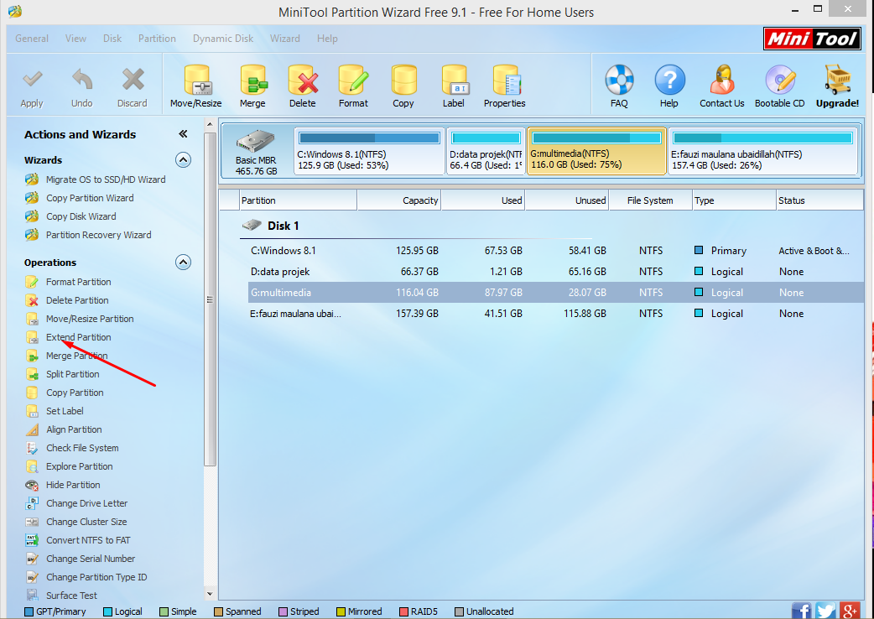Click the Label toolbar icon
Screen dimensions: 874x619
click(455, 81)
